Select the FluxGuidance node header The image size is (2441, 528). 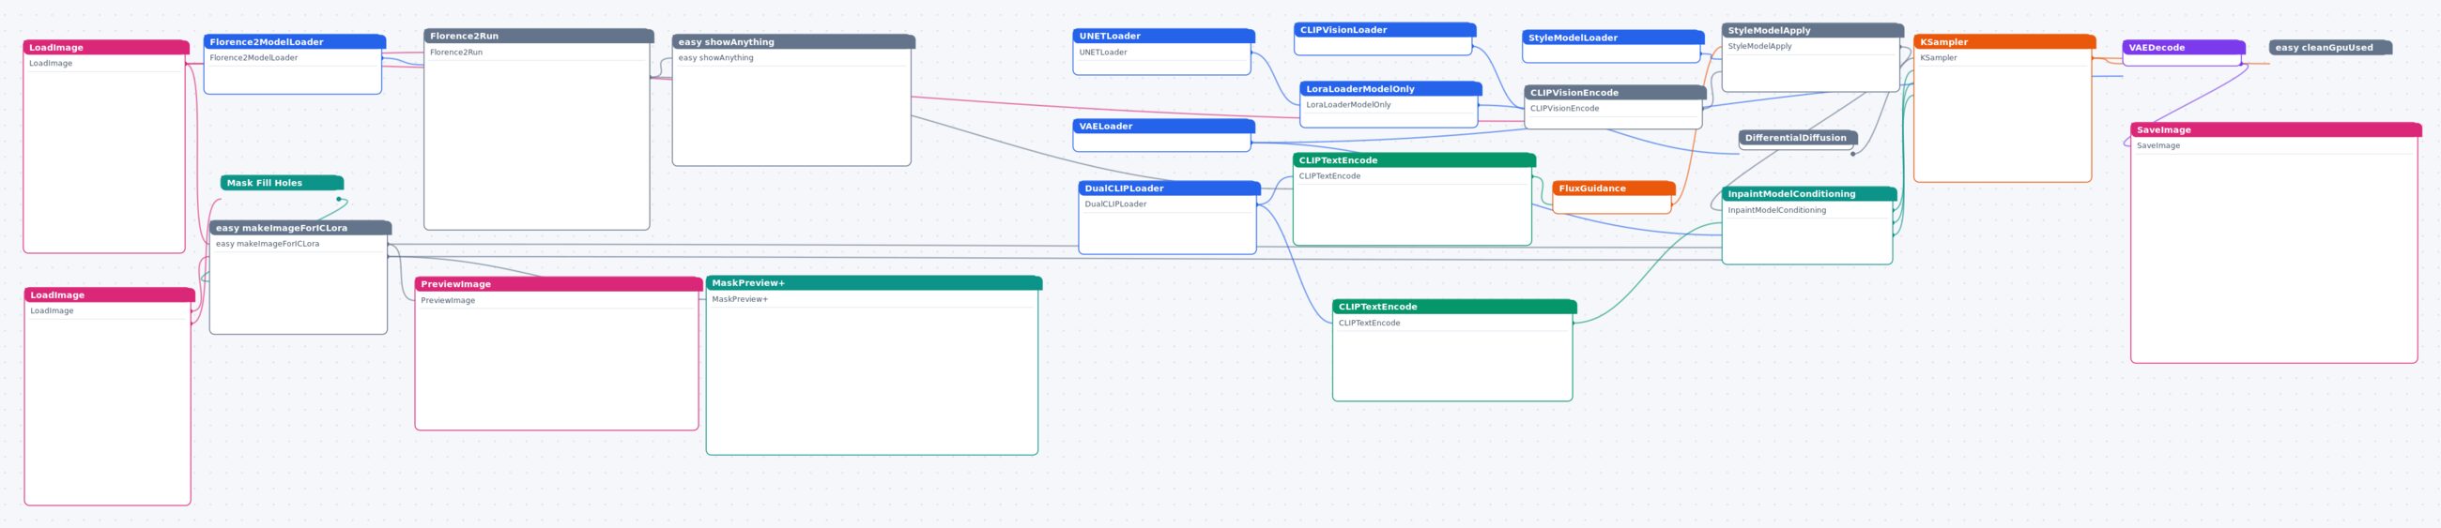tap(1614, 189)
